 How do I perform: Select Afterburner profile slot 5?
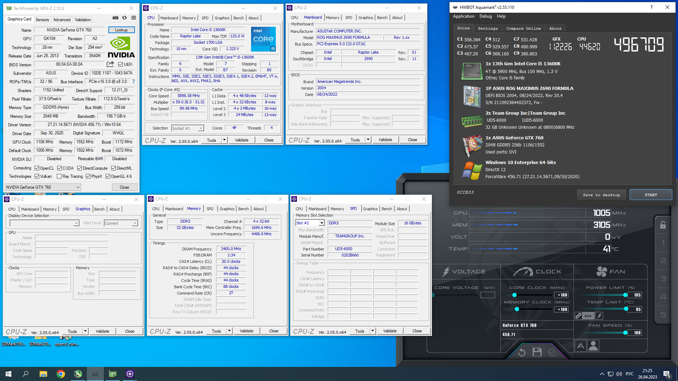click(x=663, y=315)
